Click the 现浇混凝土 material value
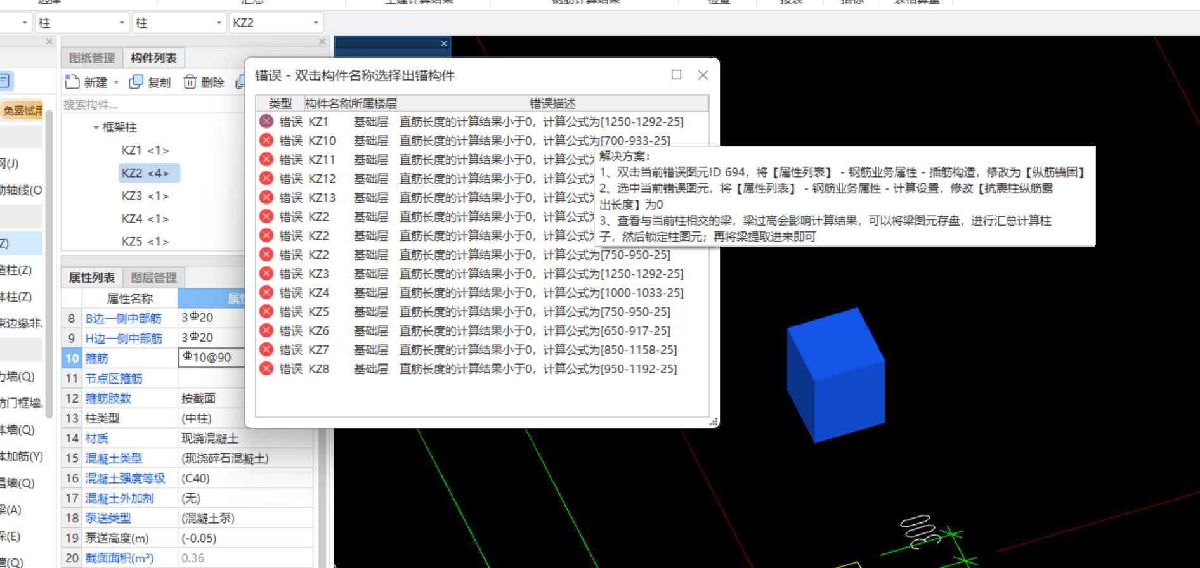The image size is (1200, 568). coord(210,438)
